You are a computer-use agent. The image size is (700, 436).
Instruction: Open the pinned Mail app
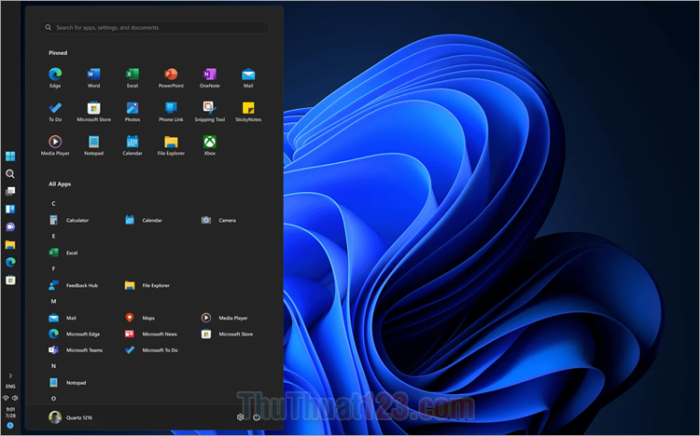point(248,77)
